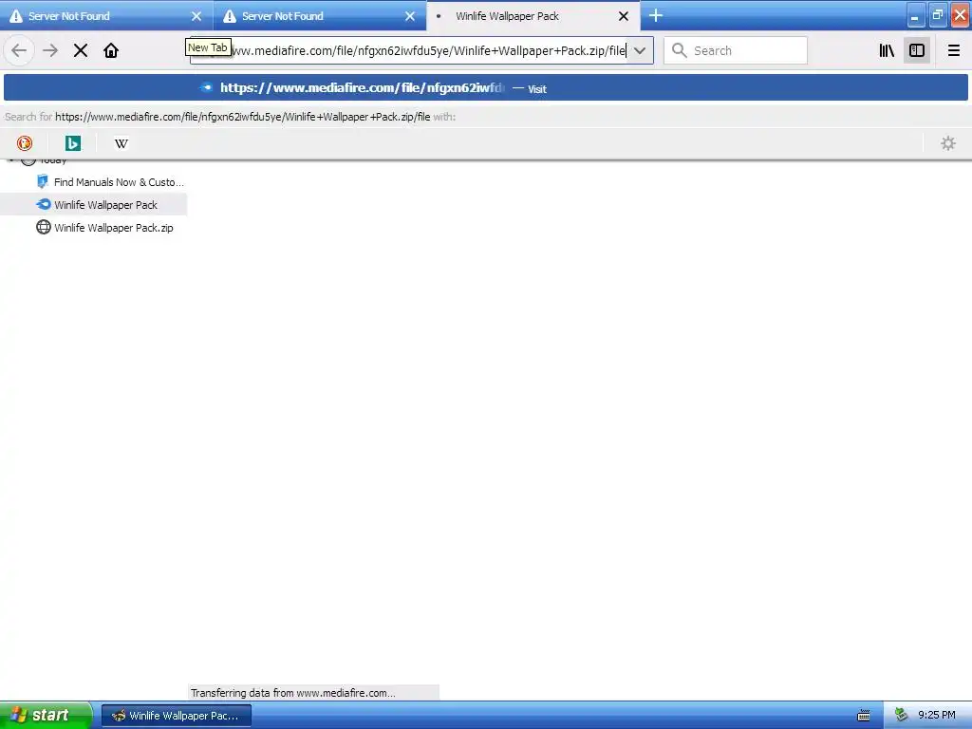The image size is (972, 729).
Task: Open a new tab with the plus button
Action: [655, 15]
